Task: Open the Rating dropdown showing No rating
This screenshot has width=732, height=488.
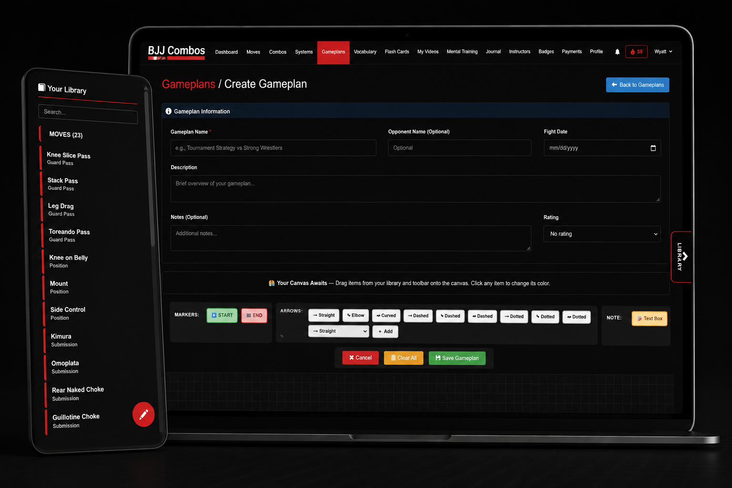Action: pos(602,234)
